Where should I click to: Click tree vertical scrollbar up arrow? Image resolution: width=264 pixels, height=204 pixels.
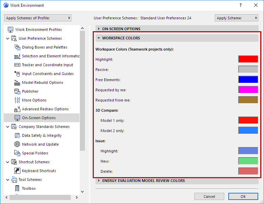[82, 28]
